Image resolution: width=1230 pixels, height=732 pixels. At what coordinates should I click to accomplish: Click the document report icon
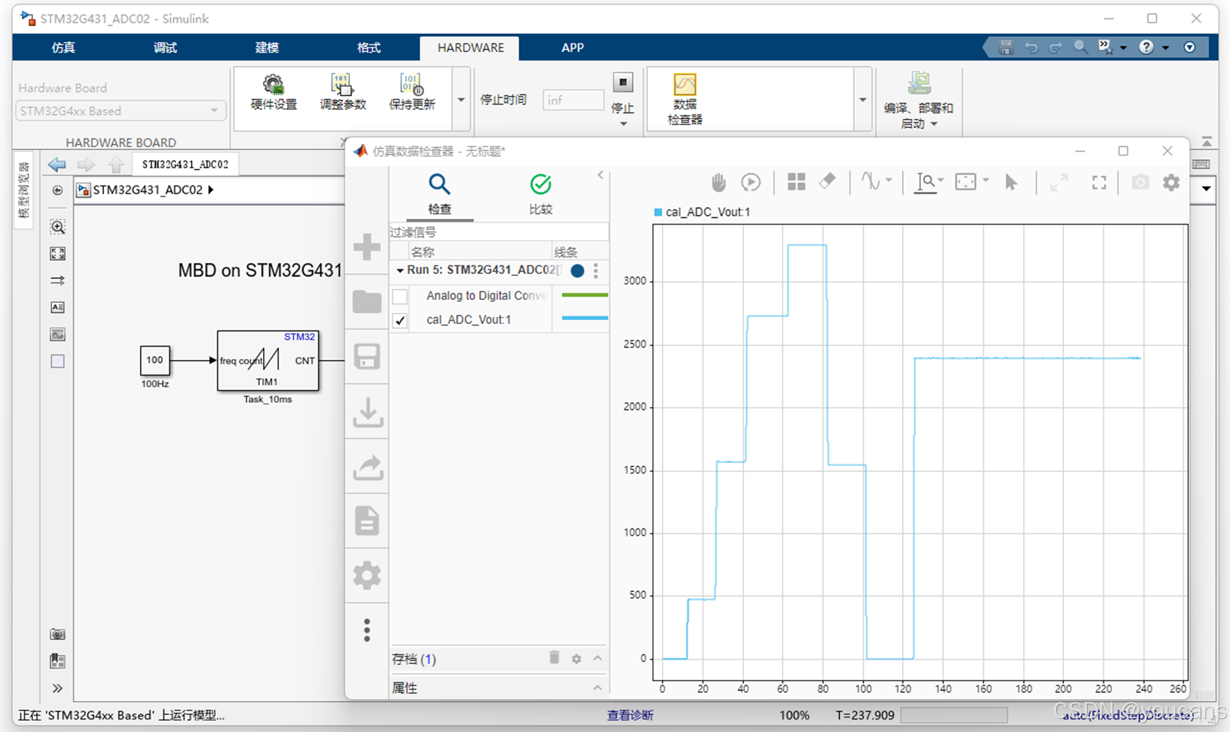[367, 521]
